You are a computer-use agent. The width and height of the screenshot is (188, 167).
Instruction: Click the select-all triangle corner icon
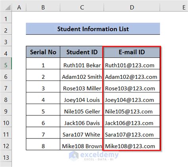[x=8, y=8]
